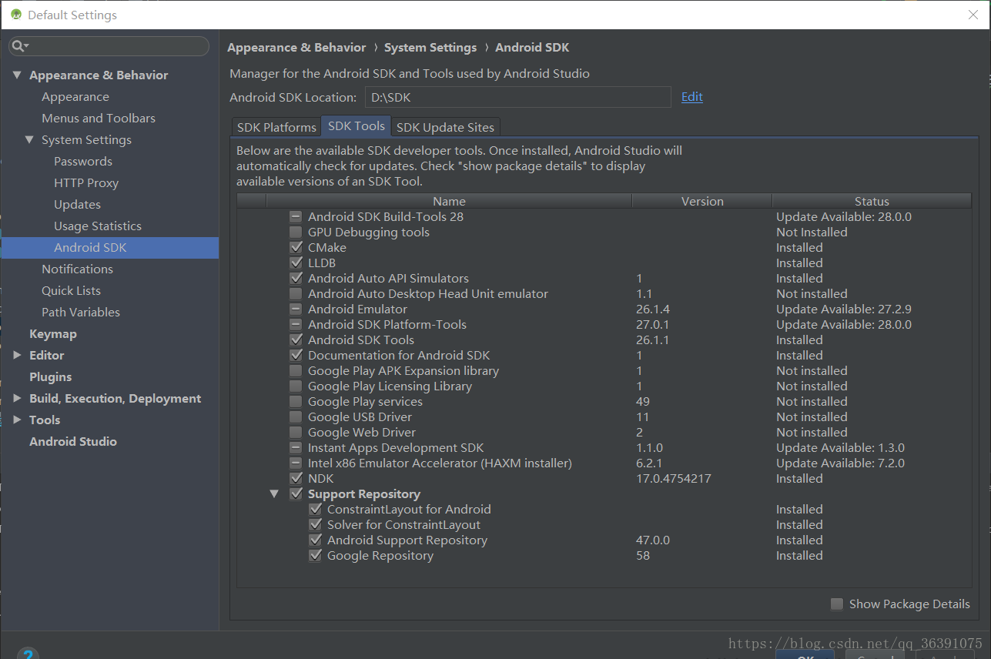The width and height of the screenshot is (991, 659).
Task: Expand Build, Execution, Deployment arrow
Action: pos(17,398)
